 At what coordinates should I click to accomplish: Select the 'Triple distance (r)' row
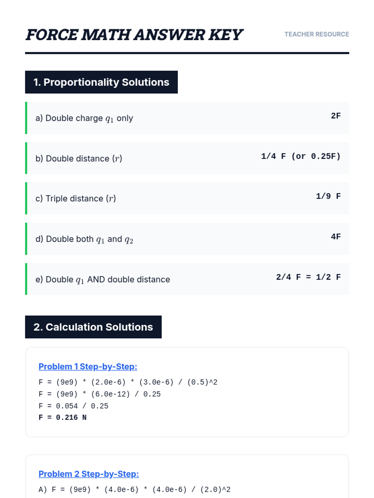[x=187, y=198]
